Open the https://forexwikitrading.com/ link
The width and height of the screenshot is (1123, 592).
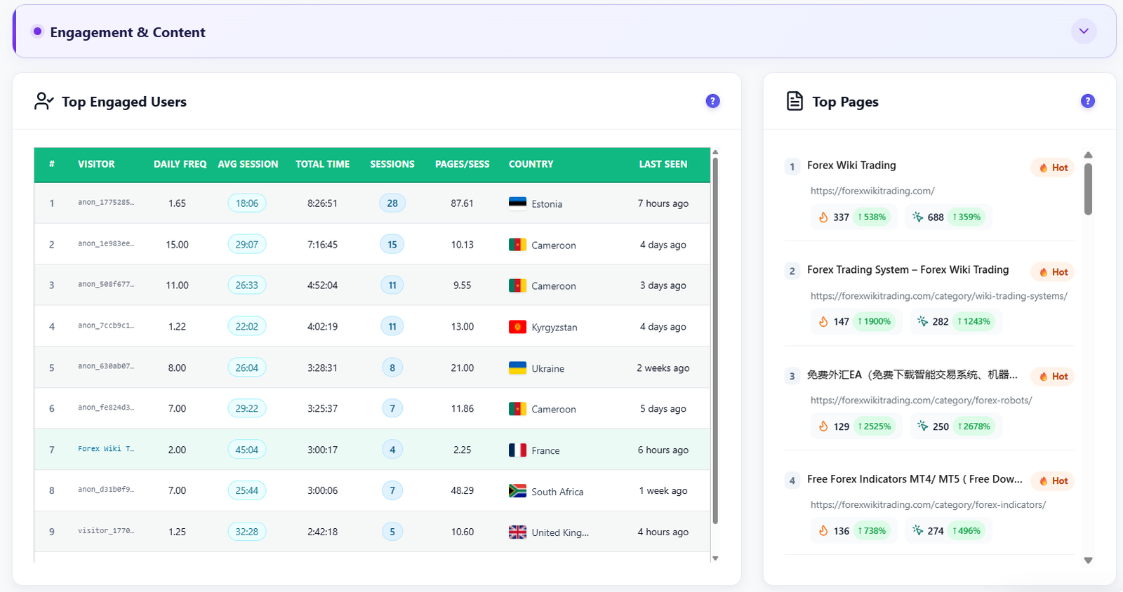[x=872, y=191]
